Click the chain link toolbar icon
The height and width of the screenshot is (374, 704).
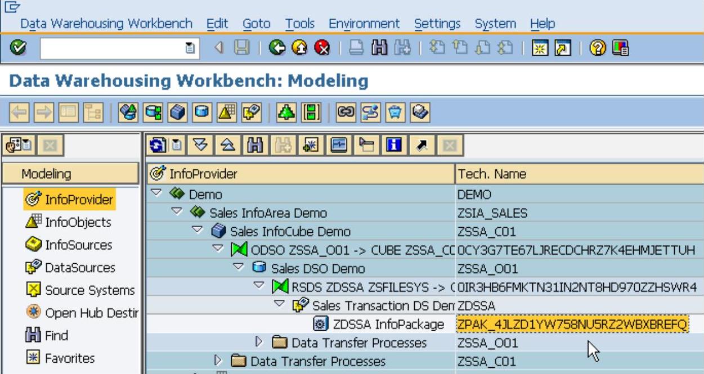coord(346,112)
